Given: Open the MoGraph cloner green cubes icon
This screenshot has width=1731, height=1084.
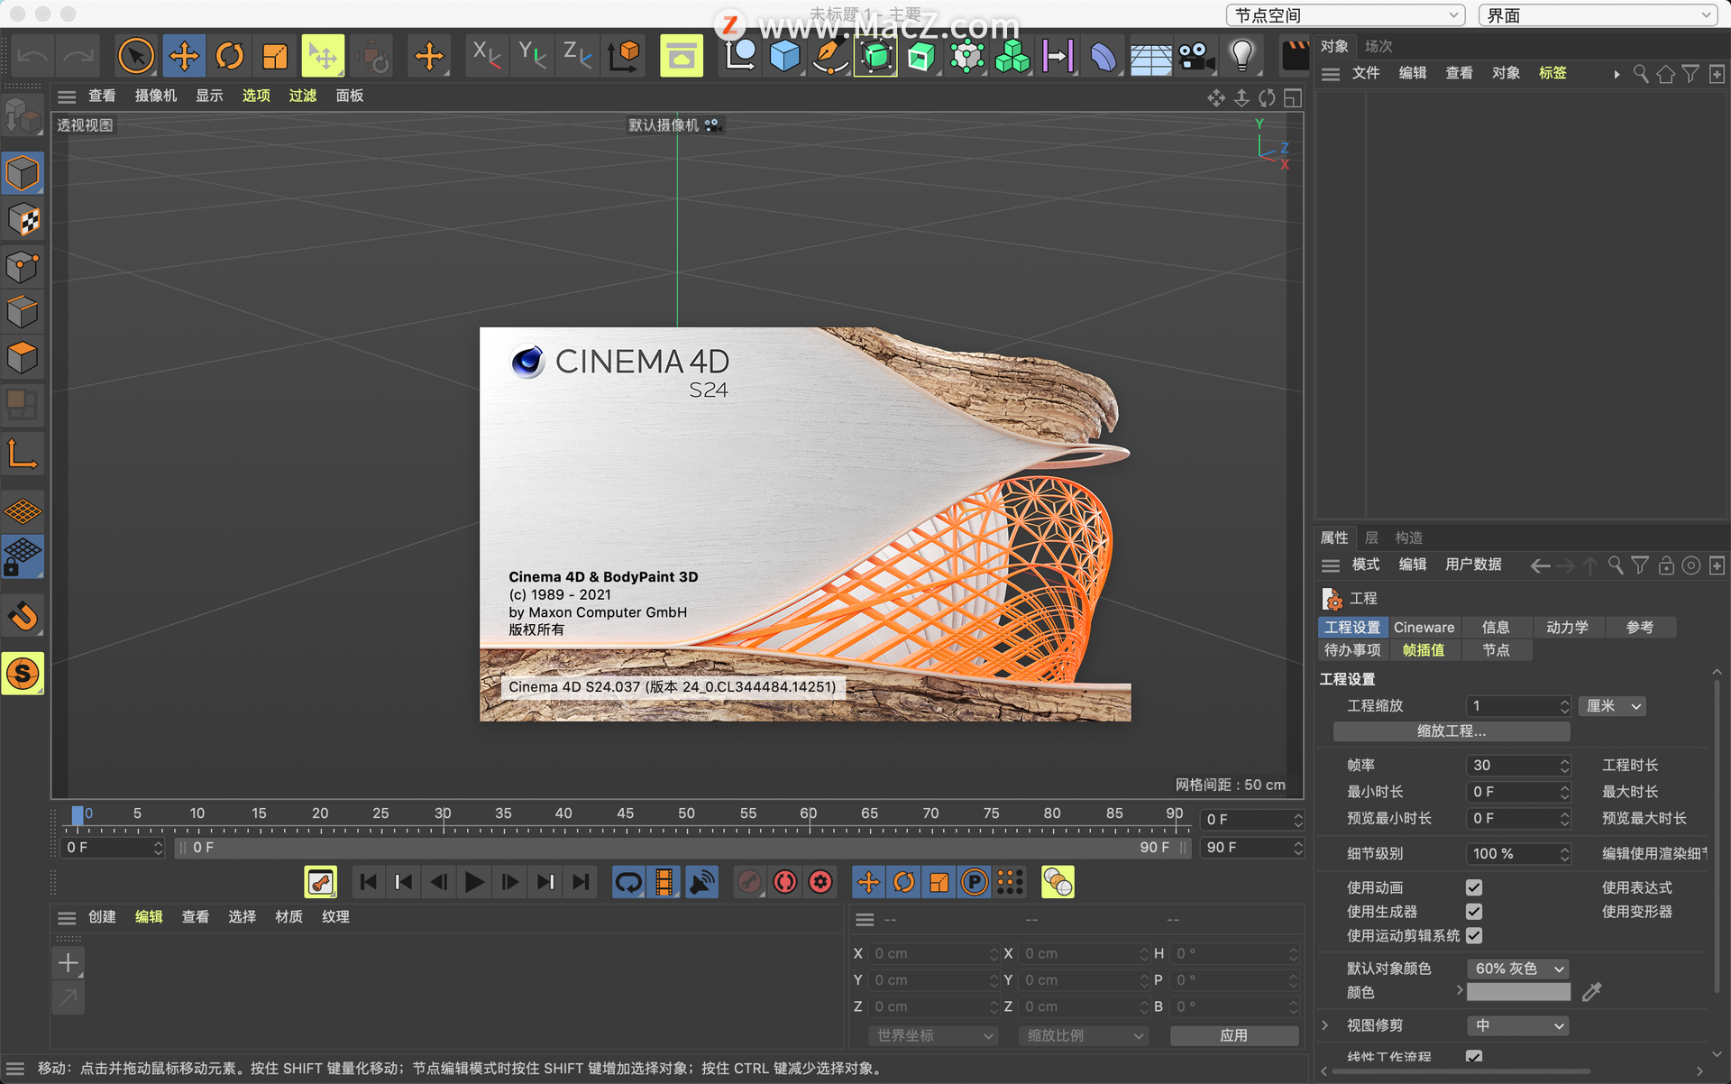Looking at the screenshot, I should (x=1012, y=56).
